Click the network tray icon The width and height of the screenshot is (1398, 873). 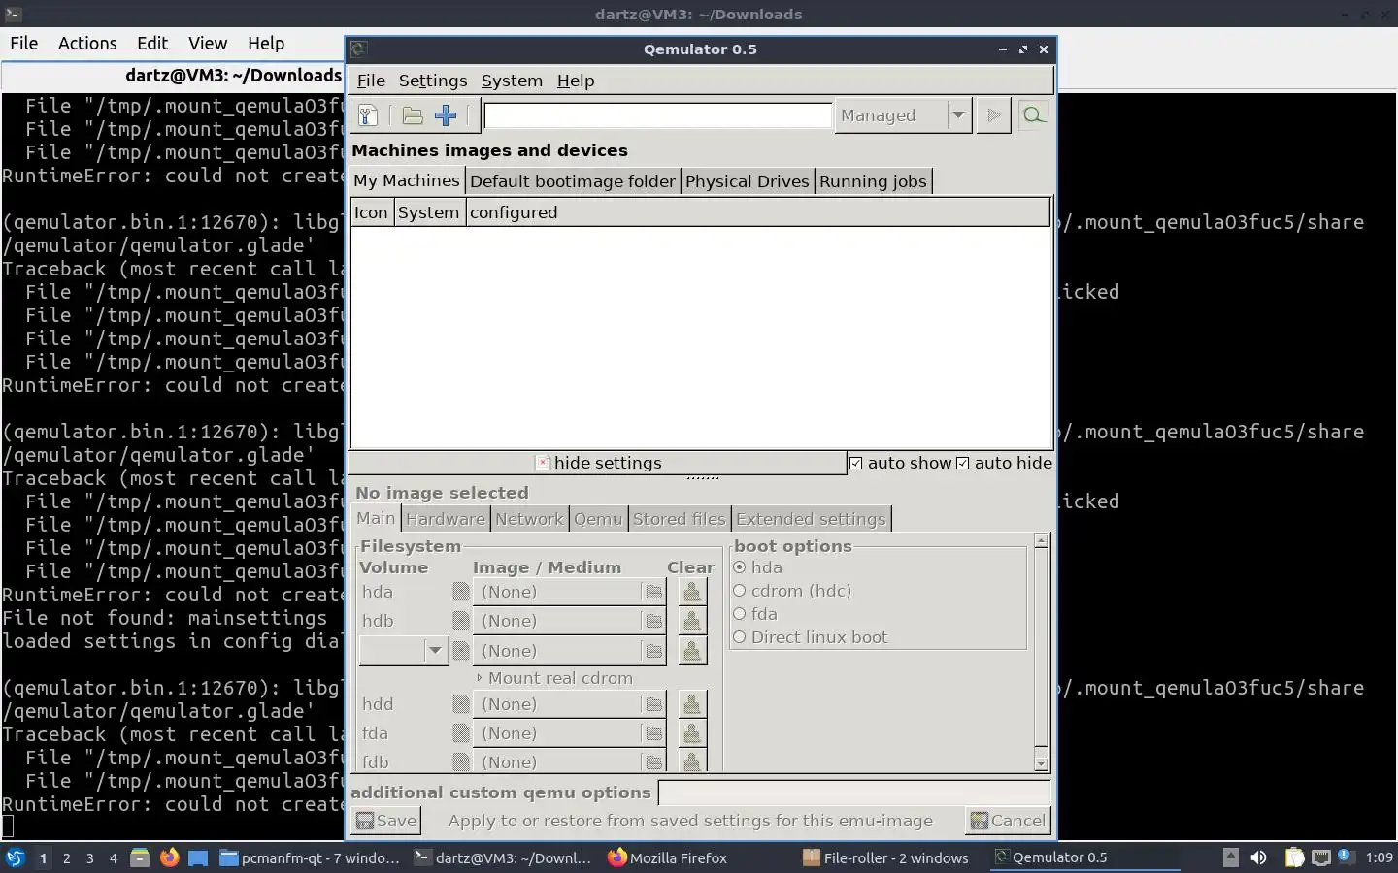coord(1321,857)
